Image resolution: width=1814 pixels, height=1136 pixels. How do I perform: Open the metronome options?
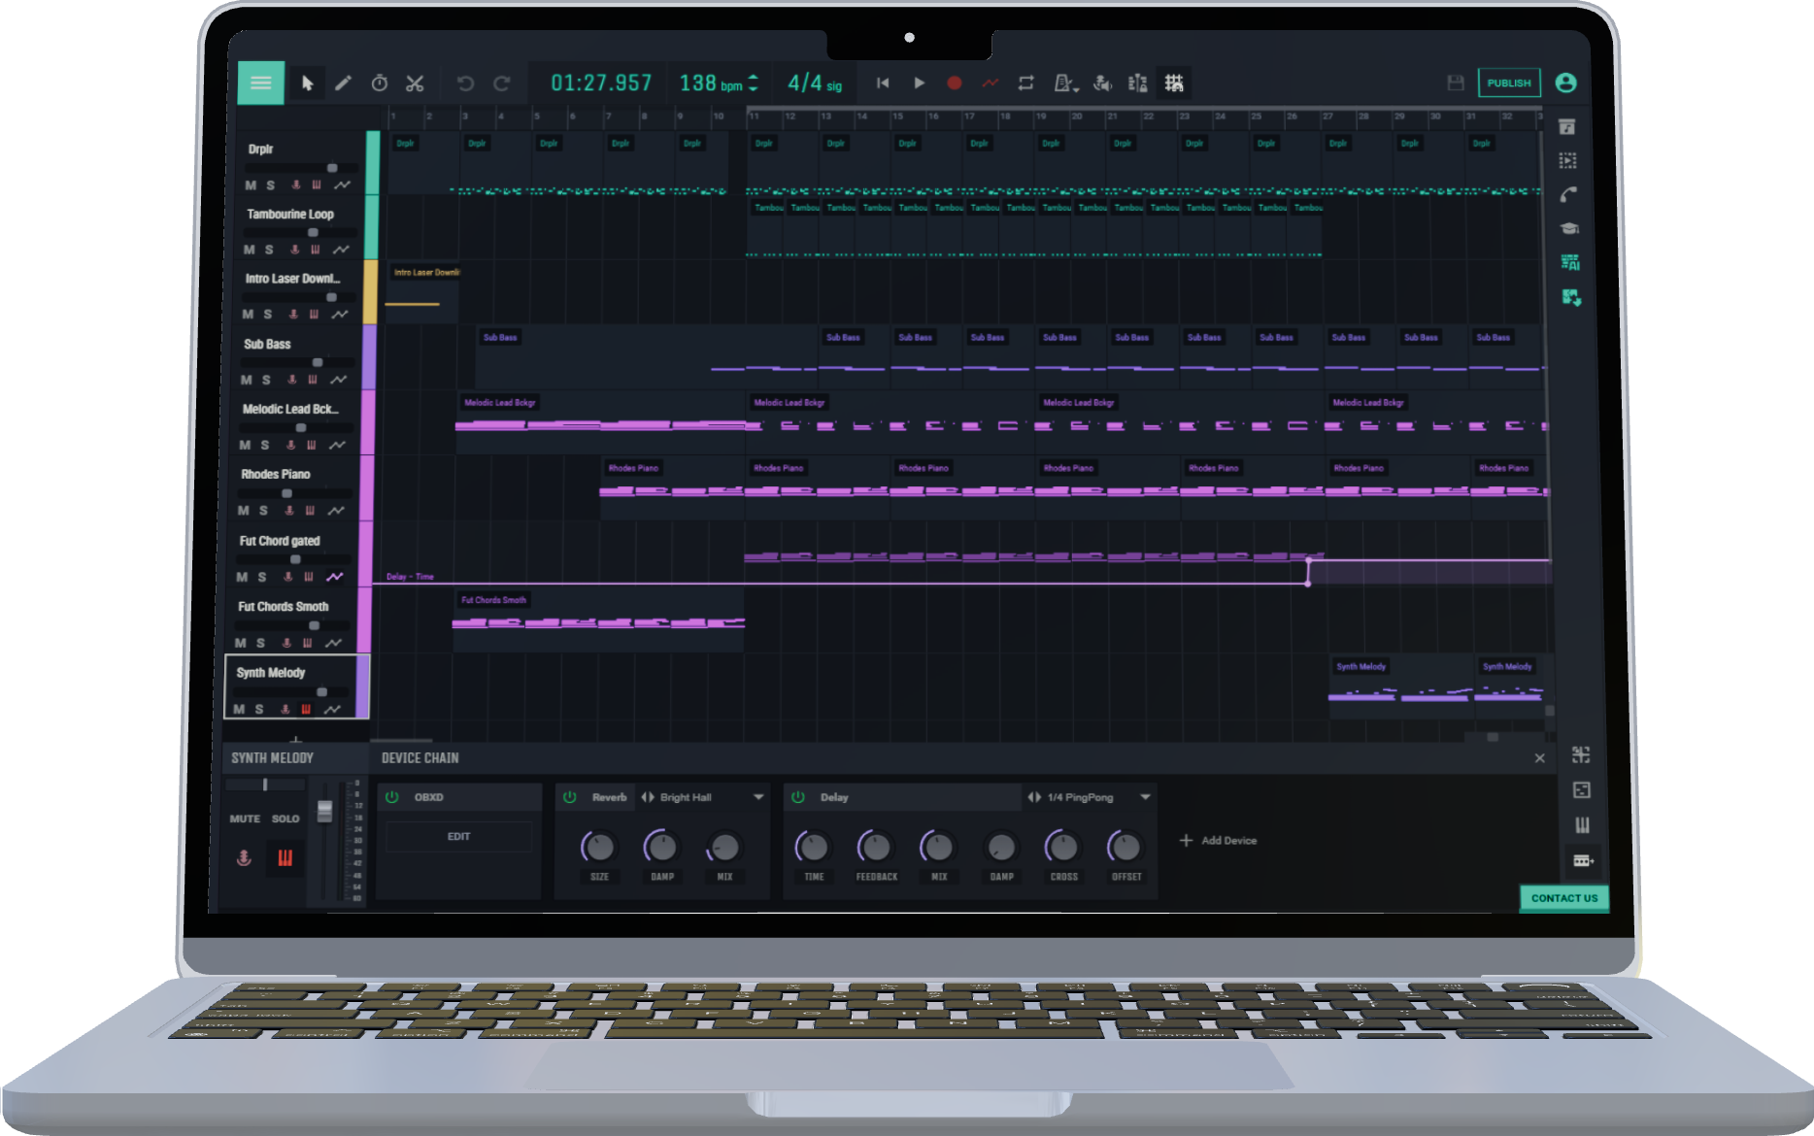(x=1065, y=84)
